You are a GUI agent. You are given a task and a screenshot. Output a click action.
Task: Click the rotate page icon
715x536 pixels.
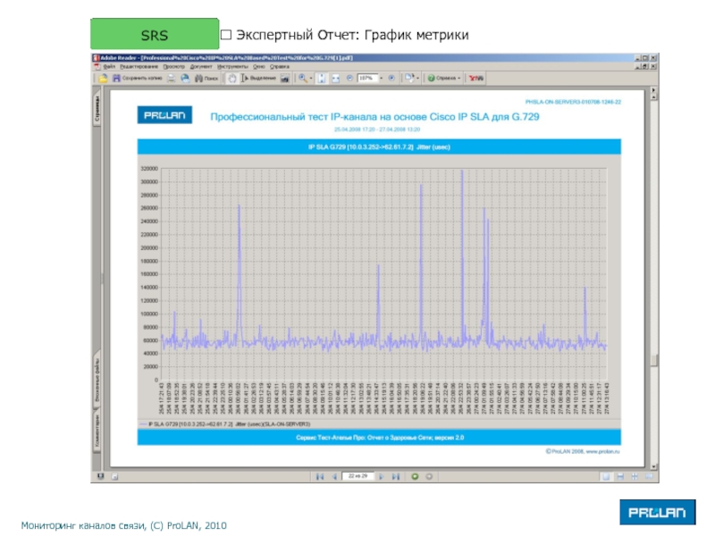(409, 79)
